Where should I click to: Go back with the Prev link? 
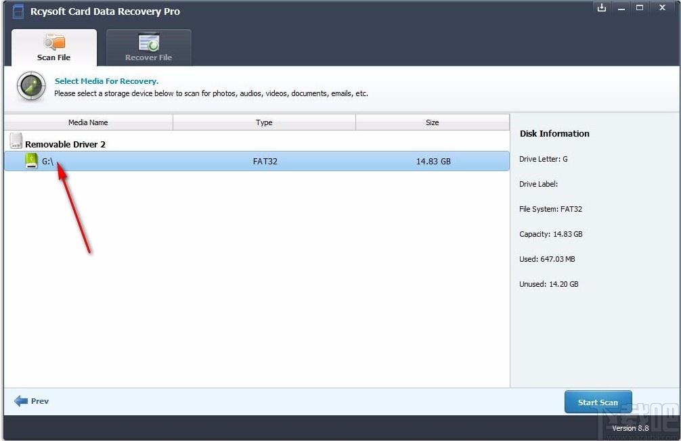pyautogui.click(x=39, y=401)
